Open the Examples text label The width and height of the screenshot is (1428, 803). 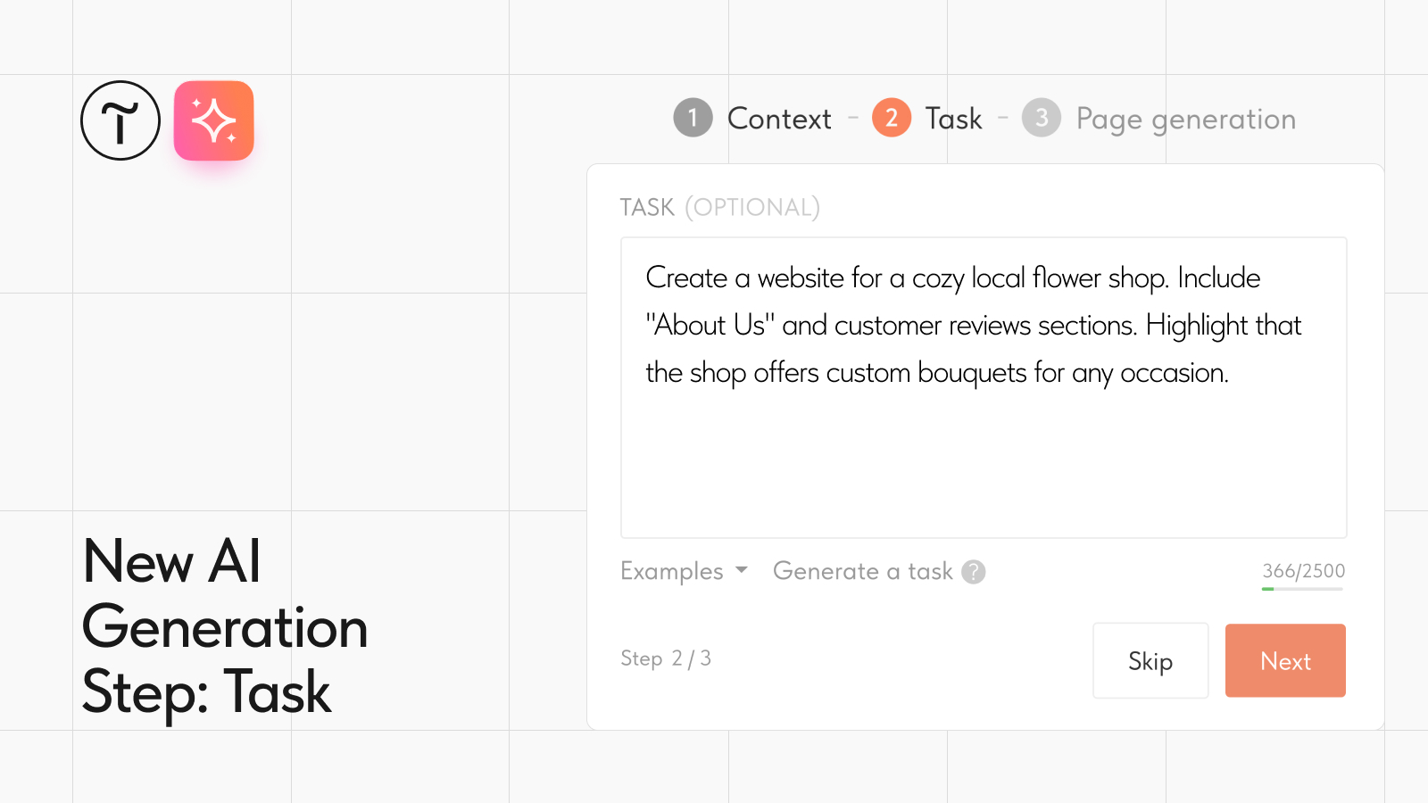pyautogui.click(x=671, y=571)
